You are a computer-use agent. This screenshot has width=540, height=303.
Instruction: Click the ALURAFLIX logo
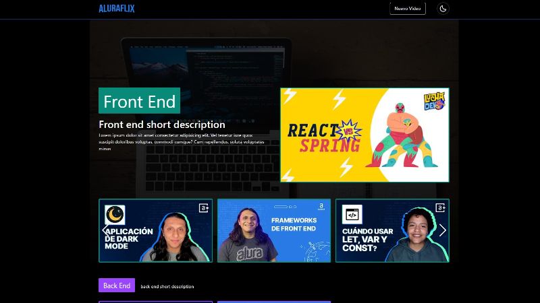[116, 9]
